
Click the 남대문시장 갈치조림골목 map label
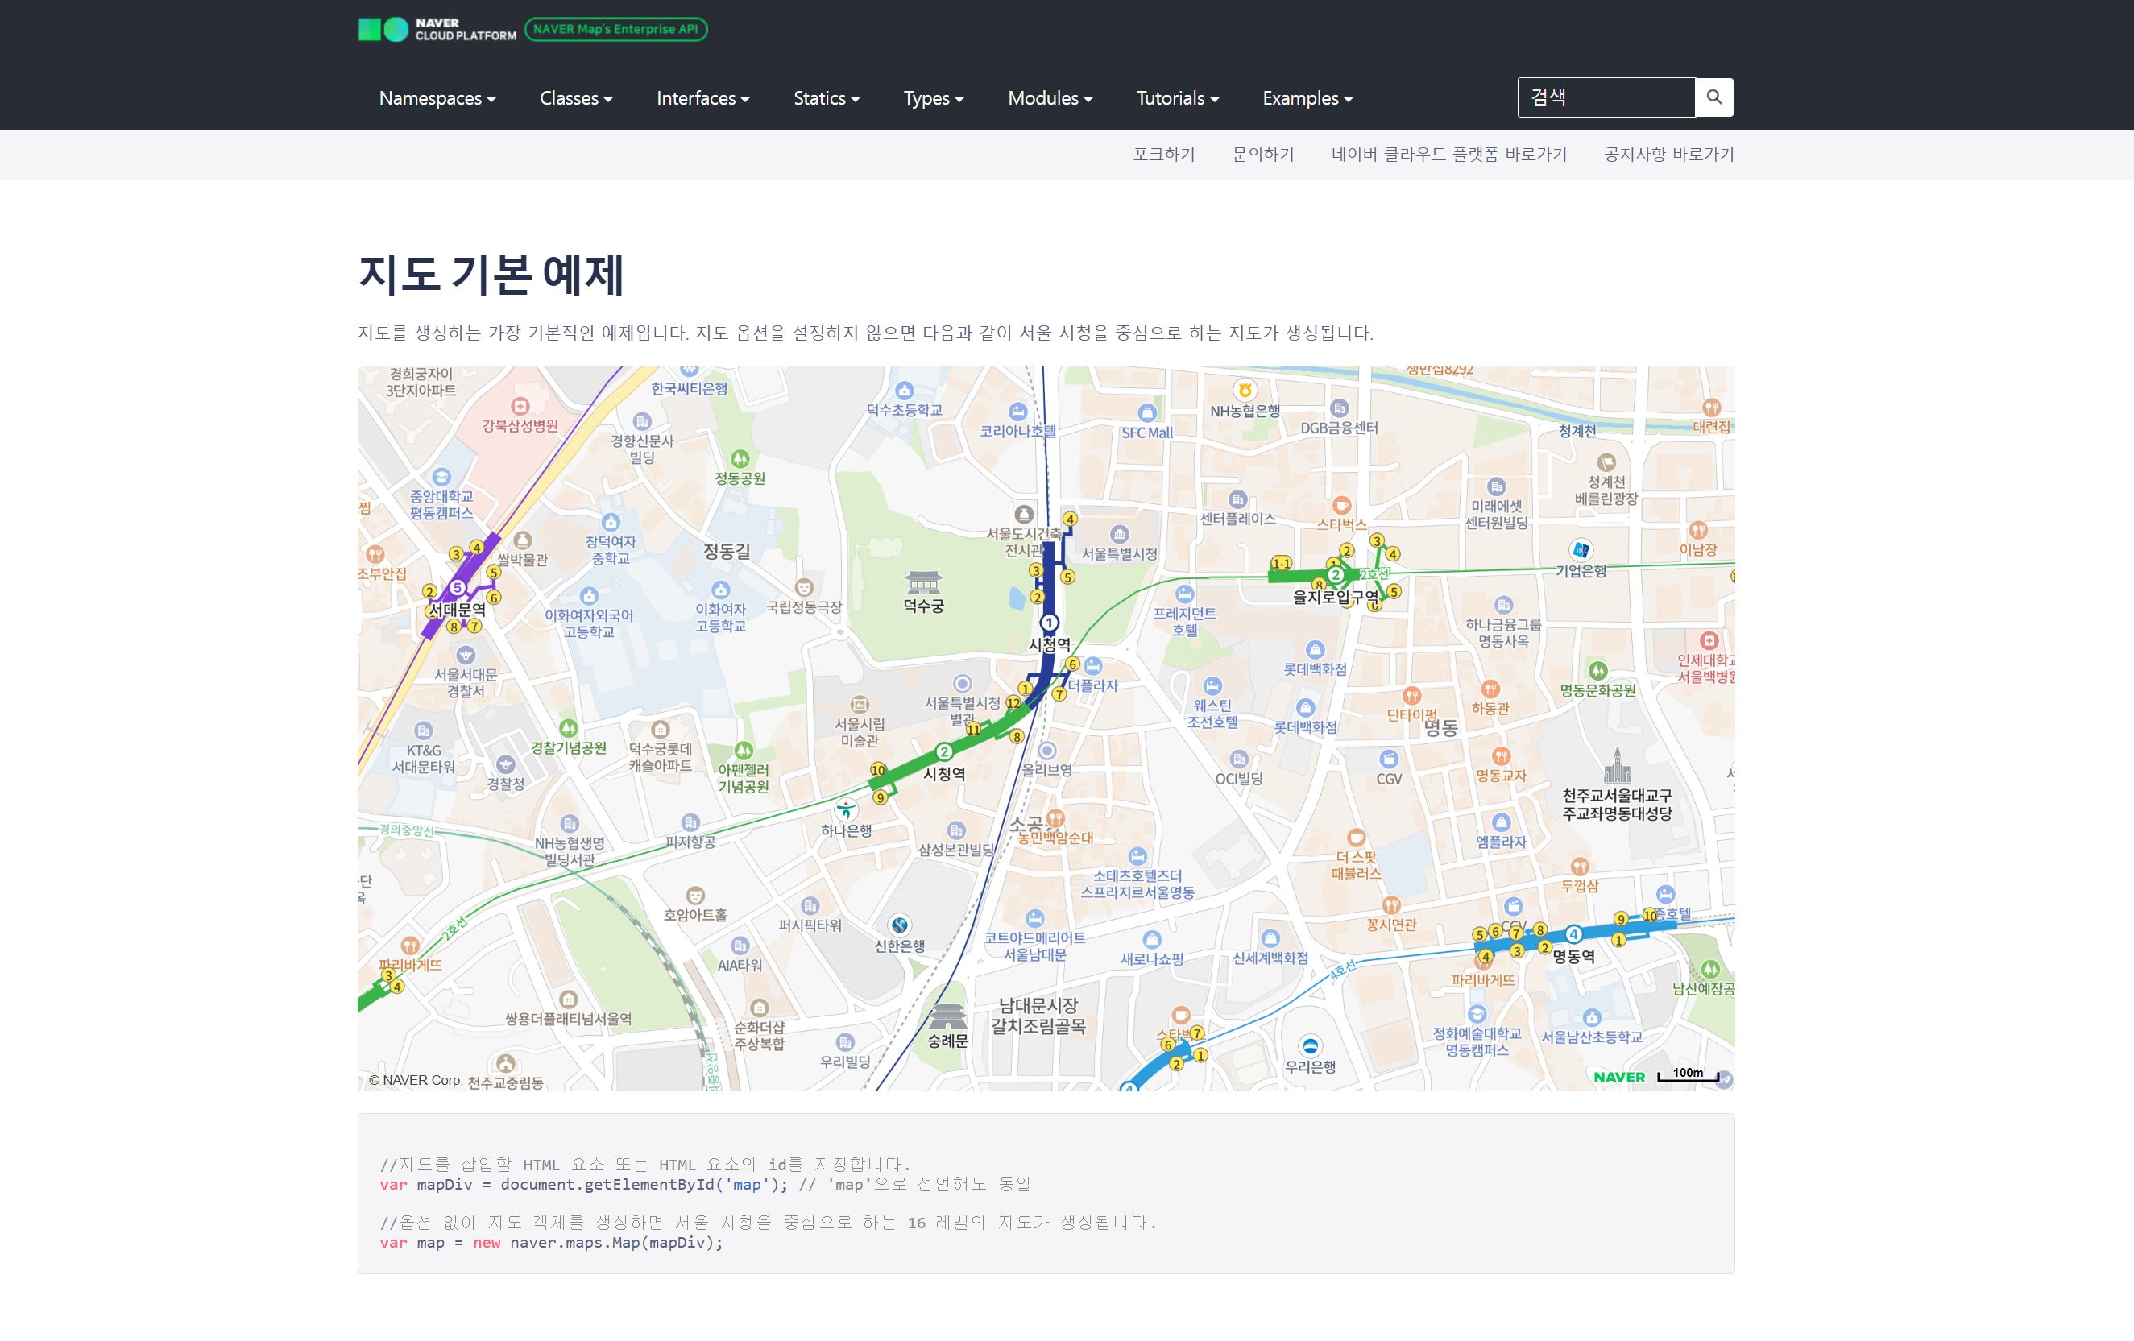1038,1016
